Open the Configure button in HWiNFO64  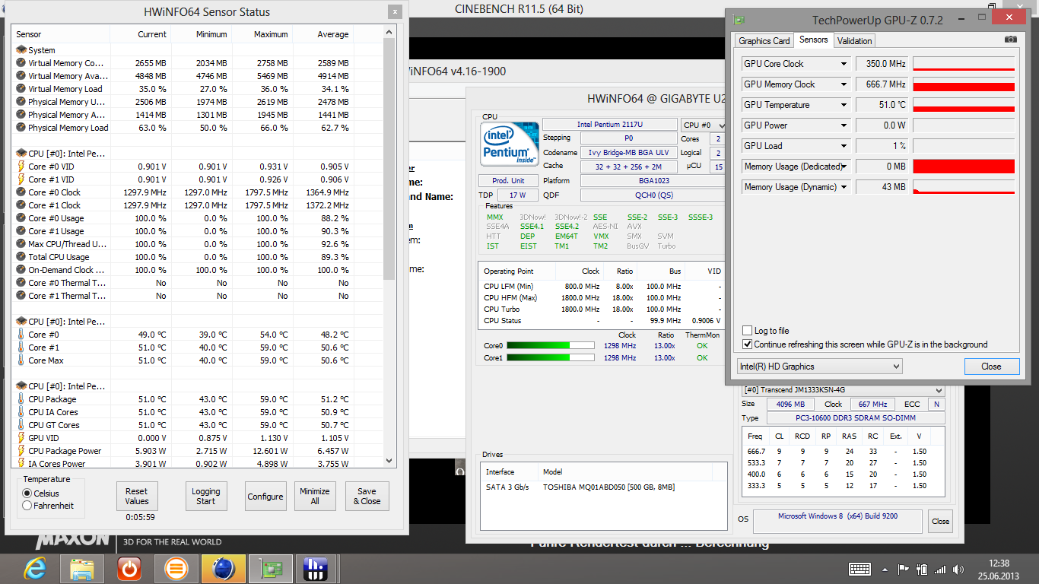click(x=265, y=497)
